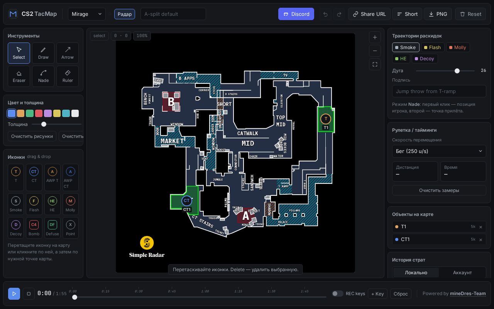Switch to Локально history tab
This screenshot has width=494, height=309.
click(x=416, y=272)
